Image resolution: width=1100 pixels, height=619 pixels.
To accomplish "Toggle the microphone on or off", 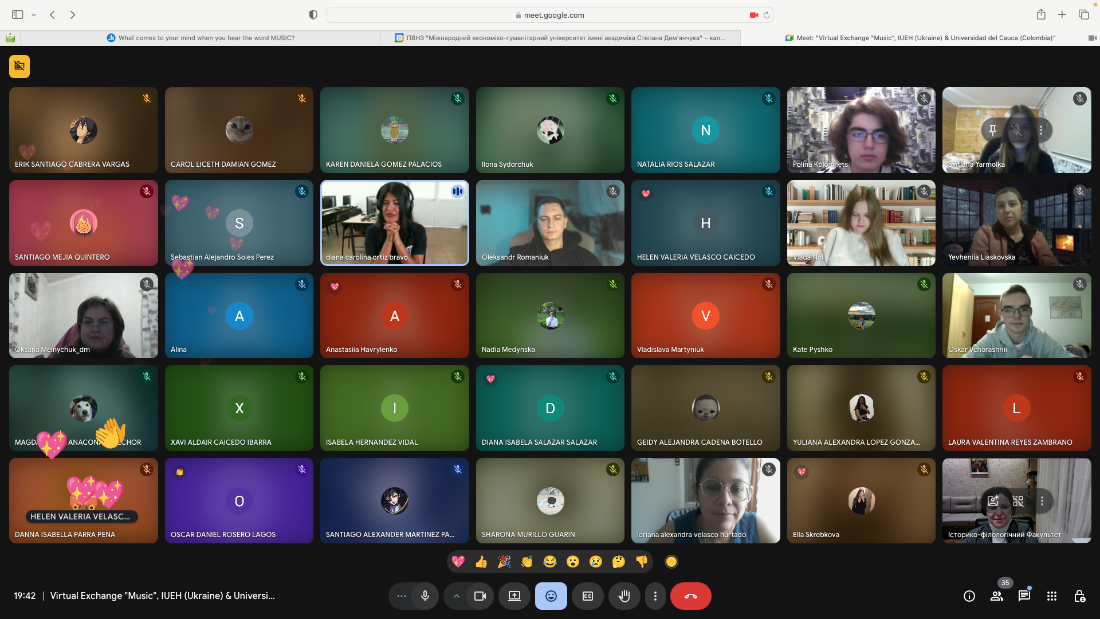I will (425, 596).
